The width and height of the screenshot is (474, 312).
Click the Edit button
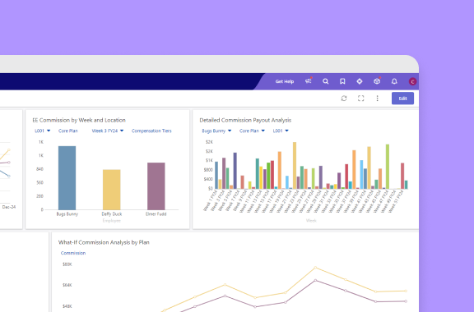coord(402,99)
